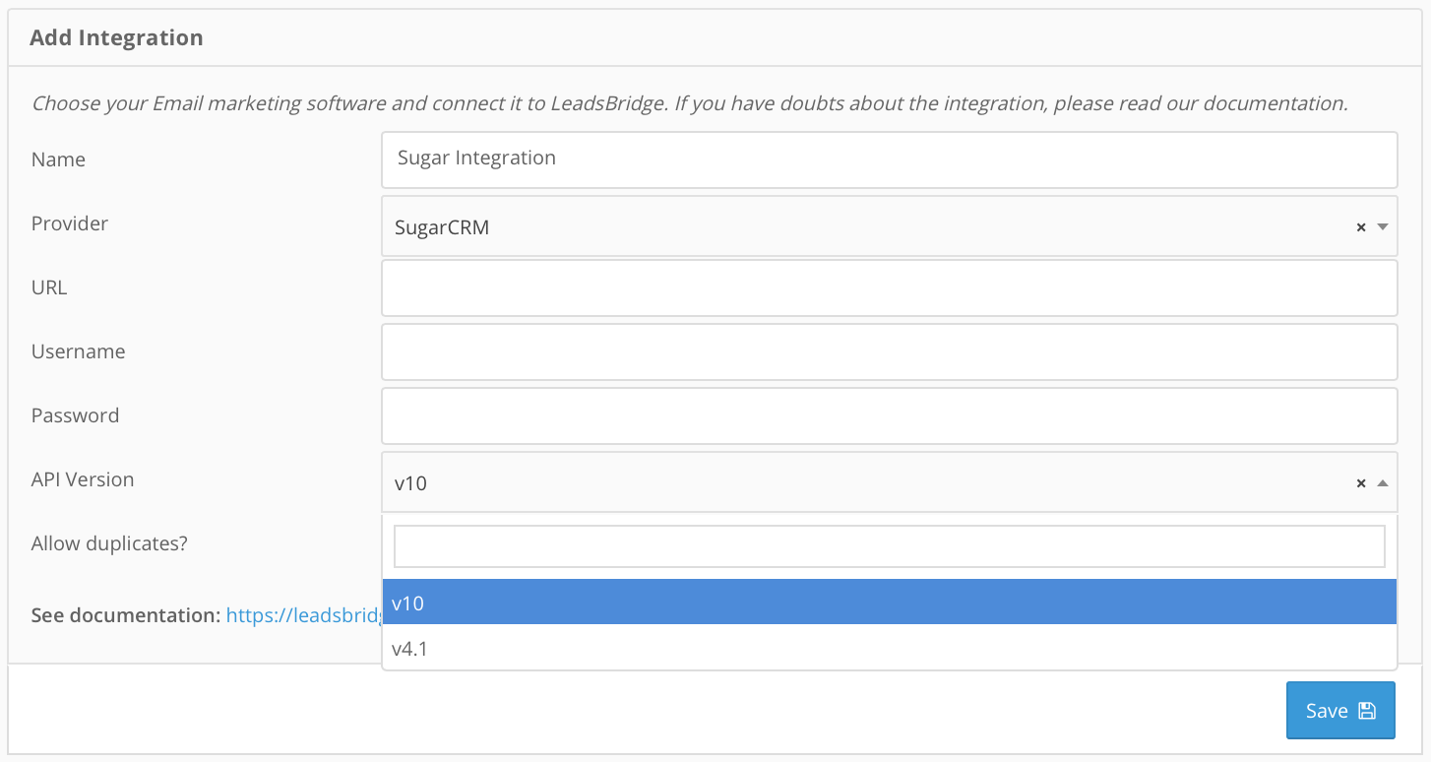Select the v10 option in list
This screenshot has width=1431, height=762.
point(890,603)
